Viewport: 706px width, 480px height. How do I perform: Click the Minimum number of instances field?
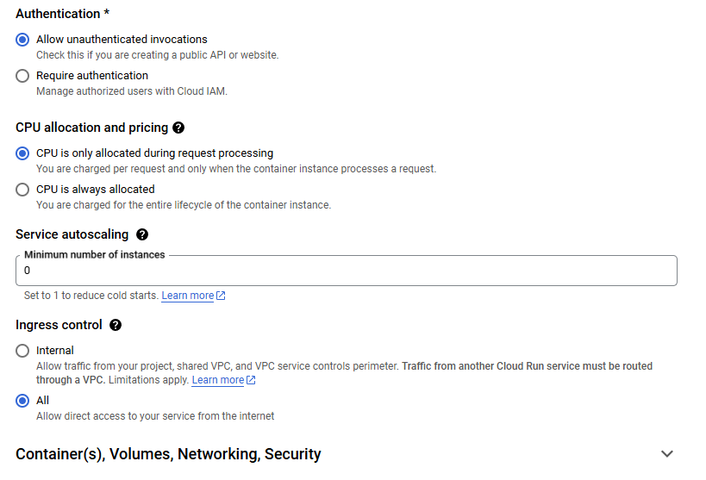(345, 271)
